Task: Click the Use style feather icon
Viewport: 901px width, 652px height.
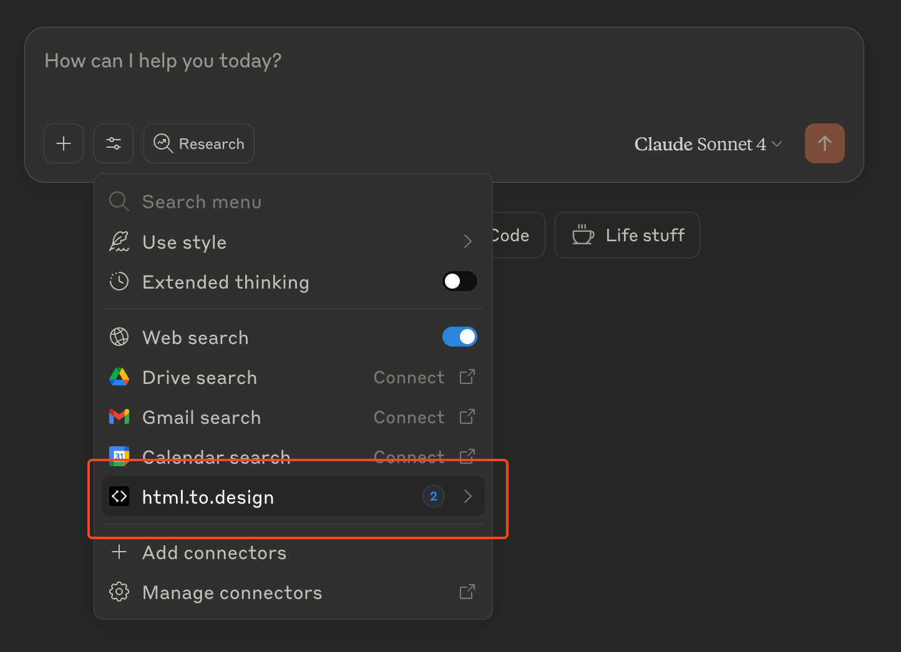Action: (119, 242)
